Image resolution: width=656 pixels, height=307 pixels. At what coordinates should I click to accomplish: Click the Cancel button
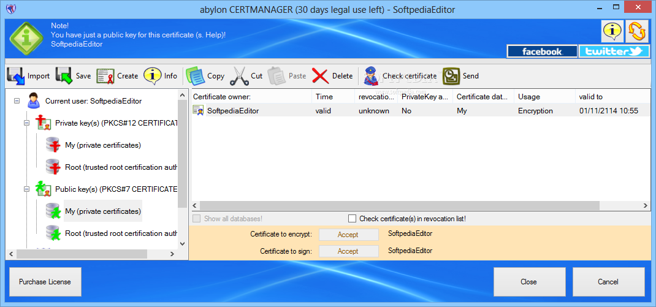[608, 282]
